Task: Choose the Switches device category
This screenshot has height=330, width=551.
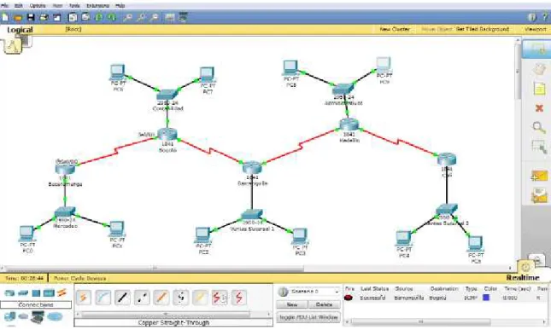Action: pos(23,292)
